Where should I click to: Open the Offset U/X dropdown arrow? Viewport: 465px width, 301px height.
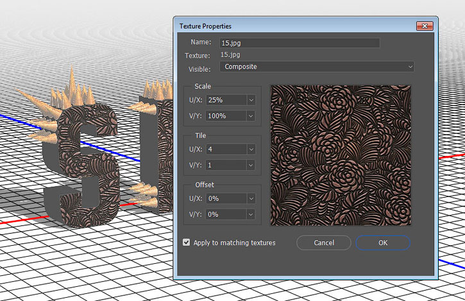pos(251,198)
